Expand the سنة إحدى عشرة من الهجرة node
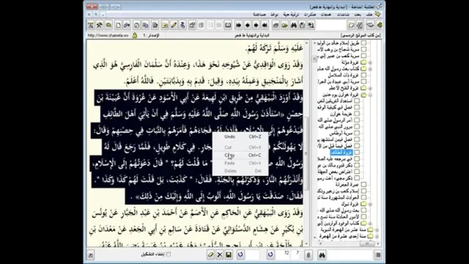Viewport: 469px width, 264px height. [377, 236]
